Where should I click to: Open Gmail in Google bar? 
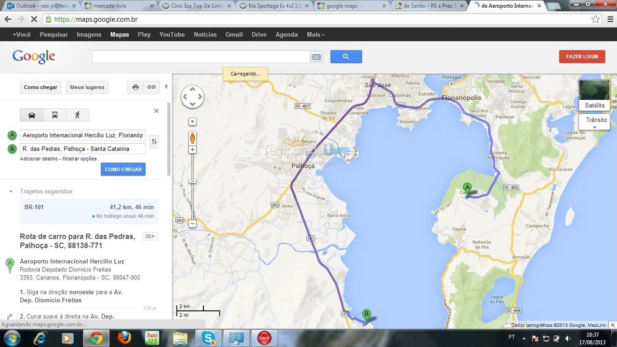pos(234,34)
